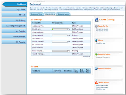Open the My Reports menu item
This screenshot has width=126, height=95.
click(x=14, y=42)
